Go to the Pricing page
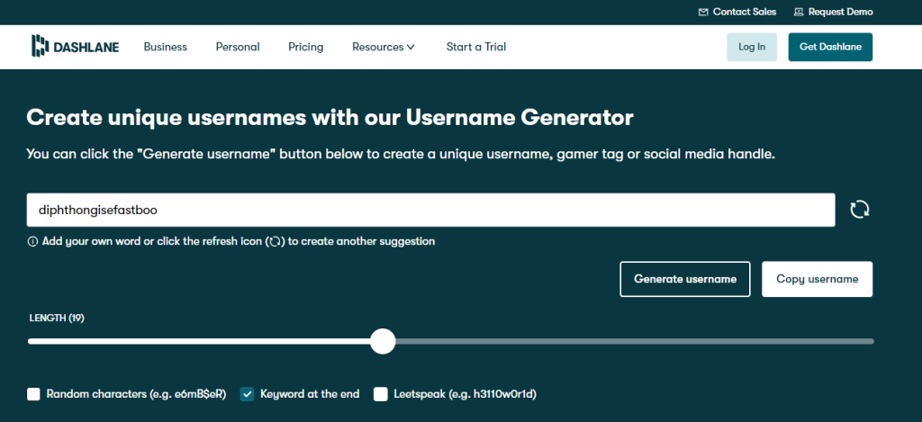922x422 pixels. pos(306,47)
